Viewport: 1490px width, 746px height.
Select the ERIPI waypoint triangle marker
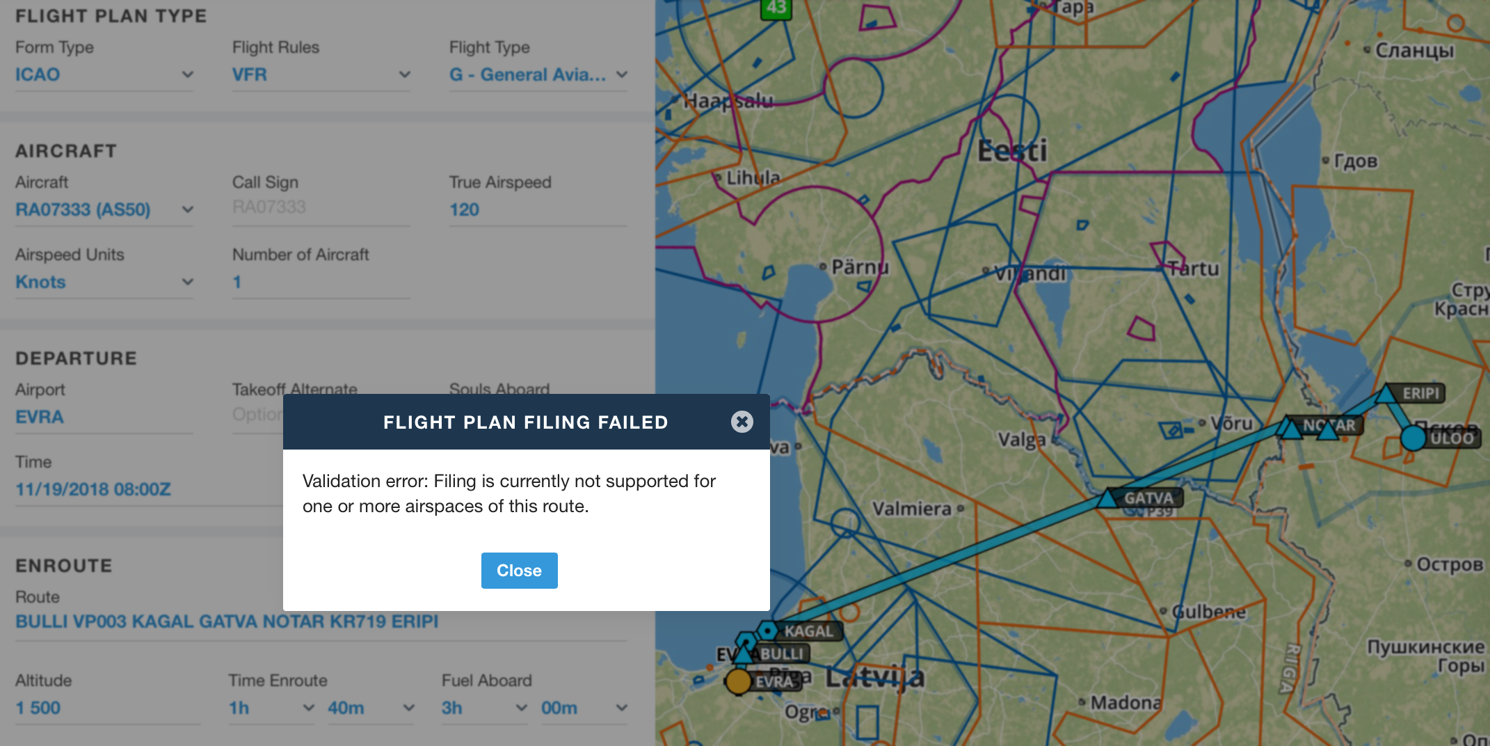pyautogui.click(x=1386, y=395)
